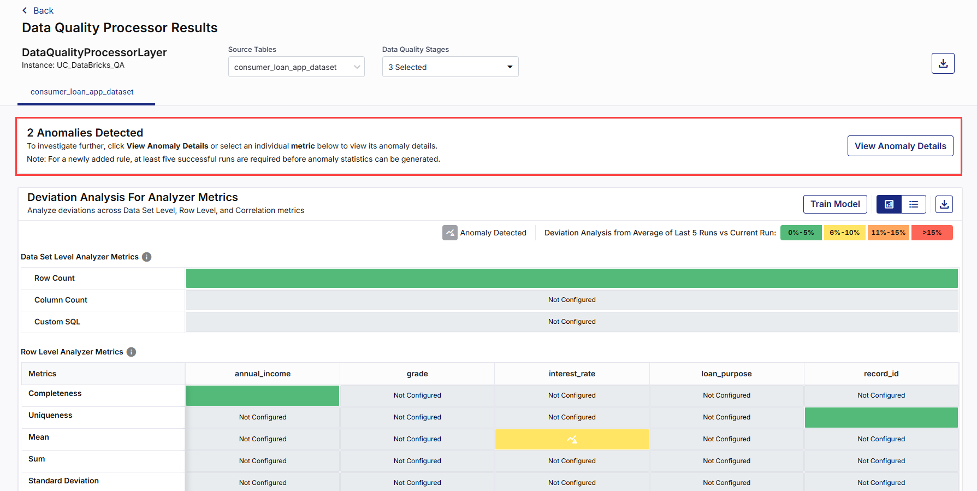Click the interest_rate column header

(x=572, y=374)
